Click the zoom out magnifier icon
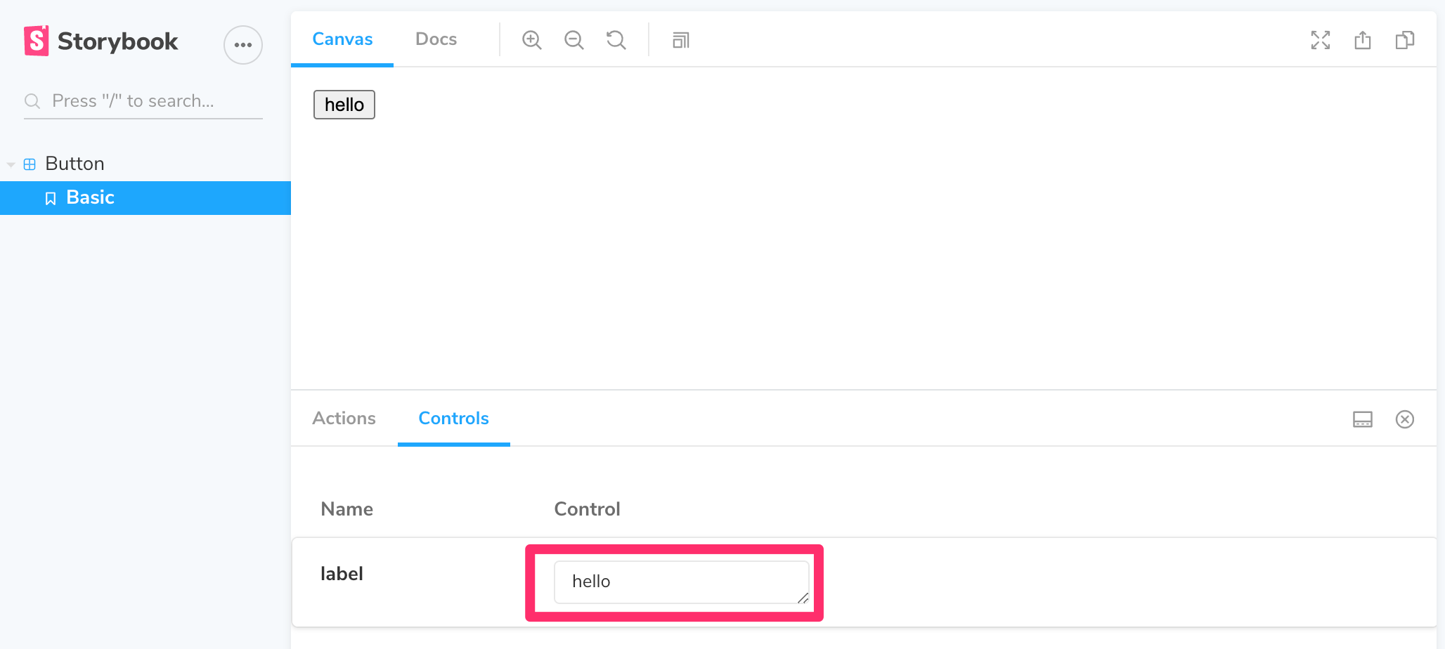The height and width of the screenshot is (649, 1445). tap(574, 40)
